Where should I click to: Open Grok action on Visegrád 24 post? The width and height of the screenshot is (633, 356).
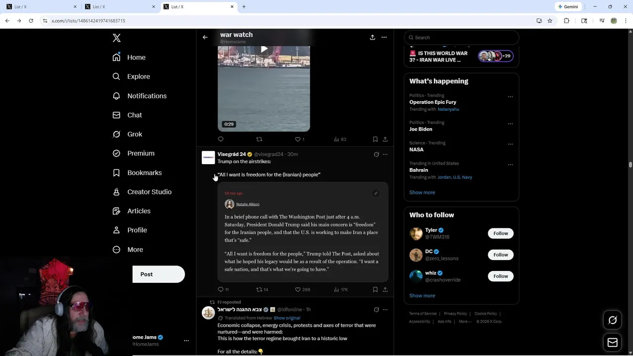(x=376, y=154)
